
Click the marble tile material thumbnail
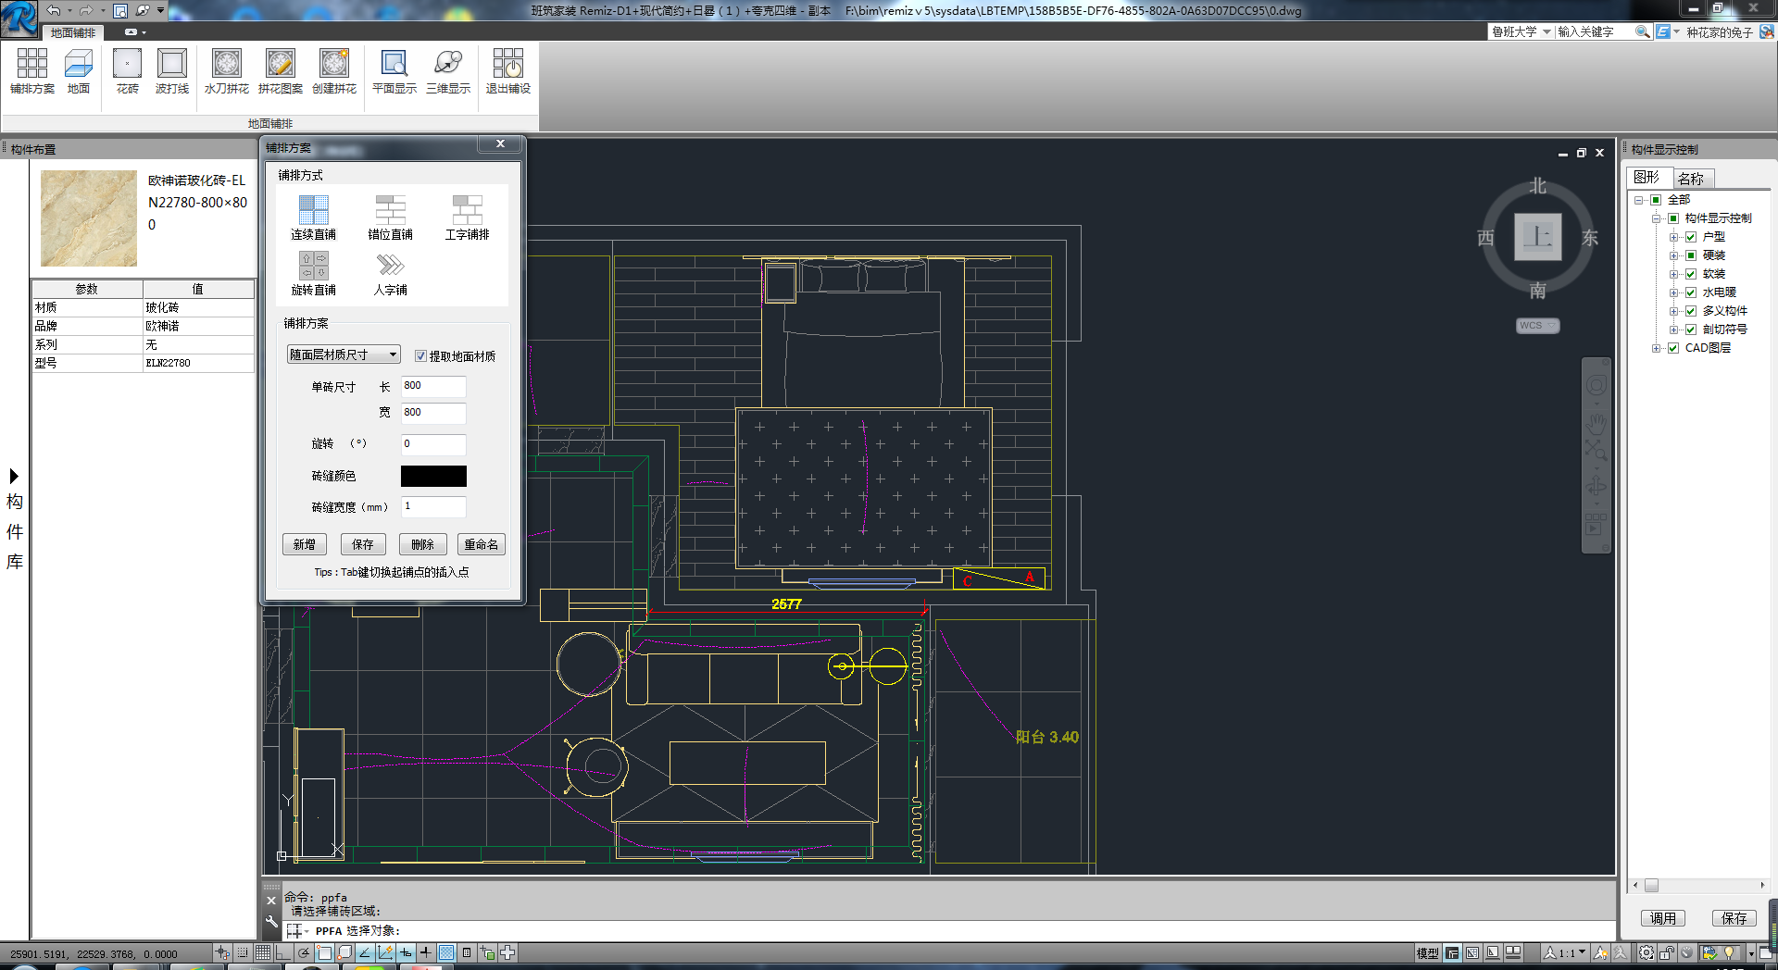pos(89,218)
